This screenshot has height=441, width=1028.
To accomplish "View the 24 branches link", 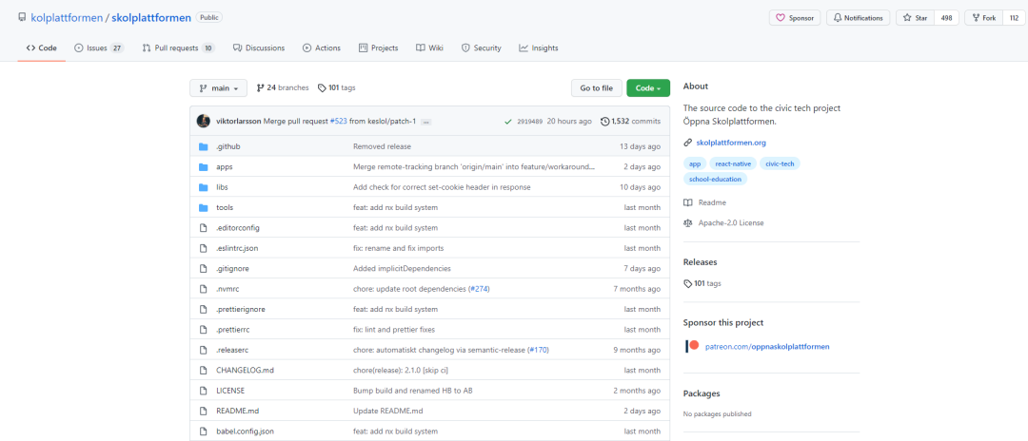I will 282,87.
